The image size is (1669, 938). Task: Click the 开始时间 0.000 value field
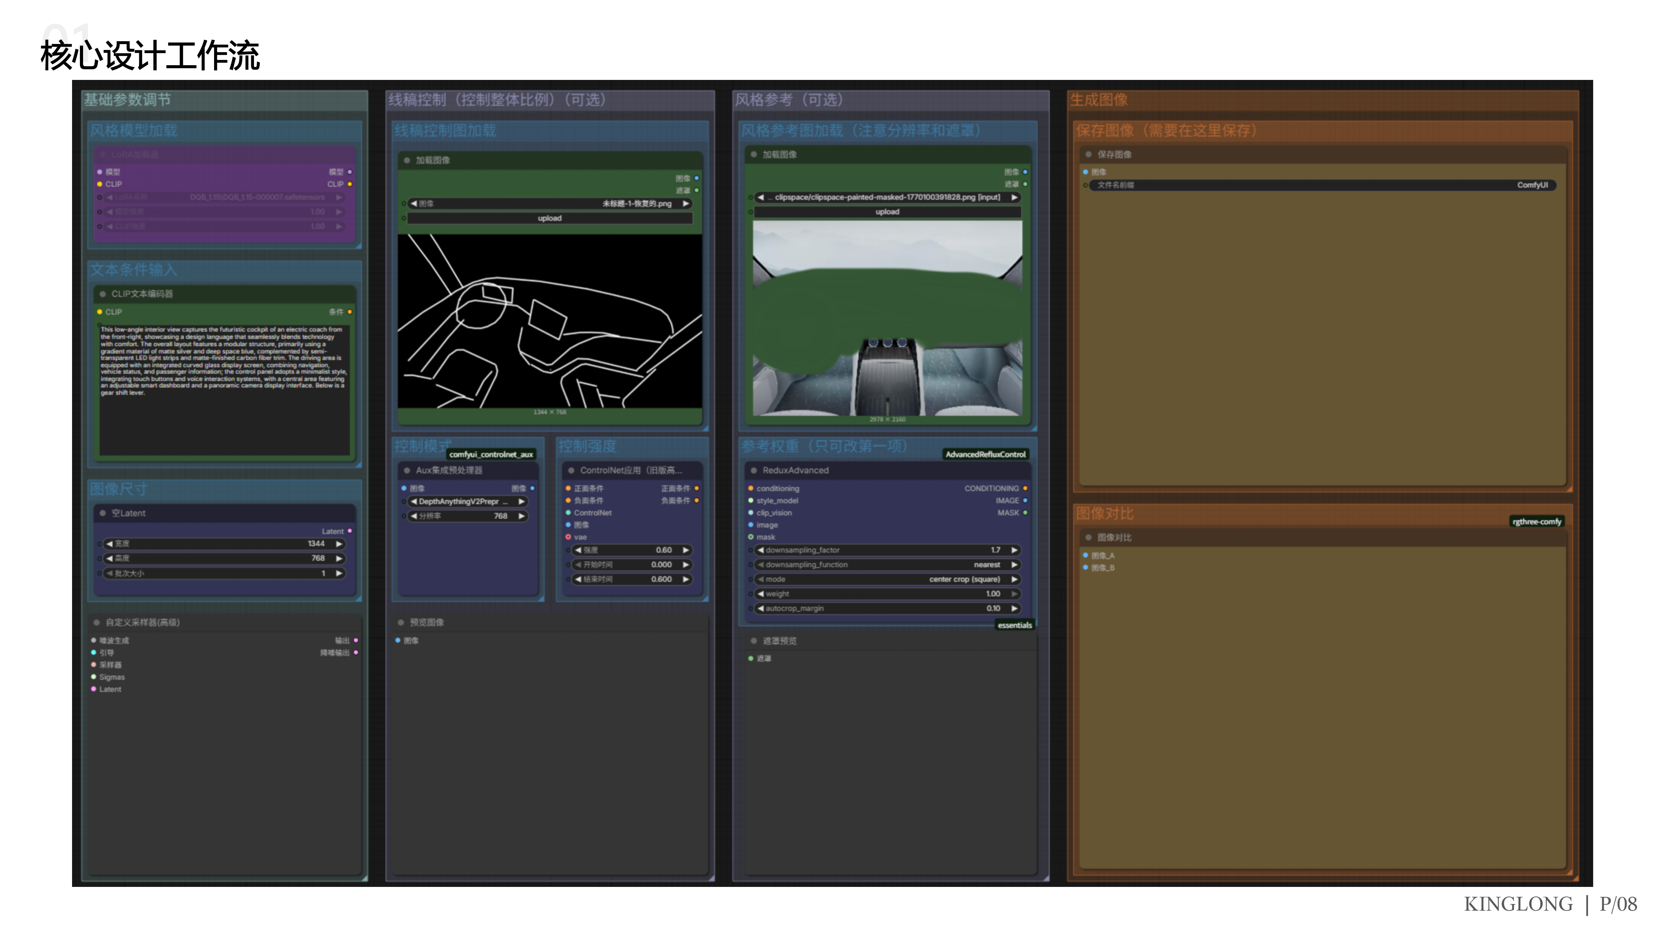[x=632, y=566]
